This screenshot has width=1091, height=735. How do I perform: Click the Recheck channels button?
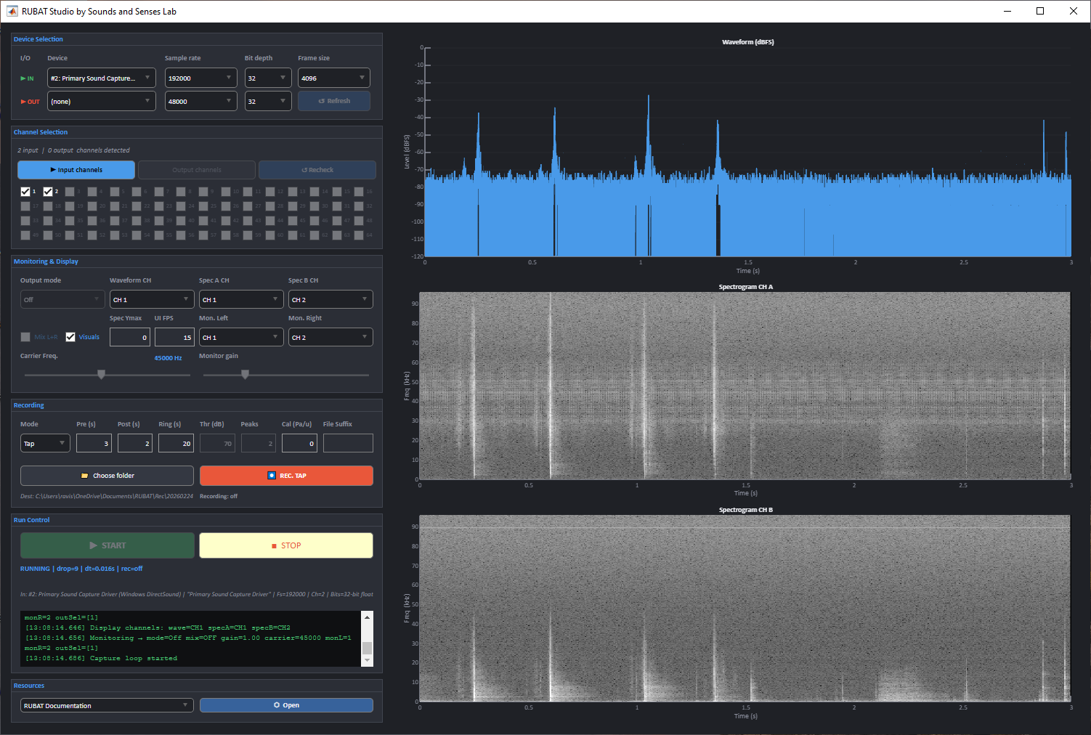[317, 170]
